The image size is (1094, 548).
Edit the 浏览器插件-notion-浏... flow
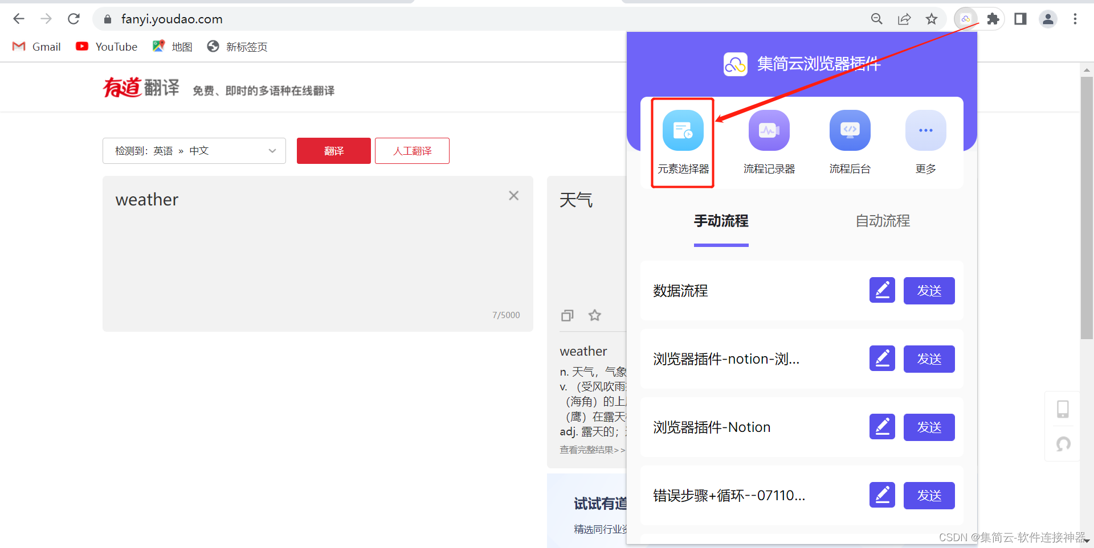882,359
